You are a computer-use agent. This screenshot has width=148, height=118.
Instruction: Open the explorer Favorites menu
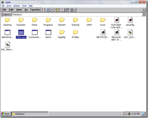[x=36, y=10]
